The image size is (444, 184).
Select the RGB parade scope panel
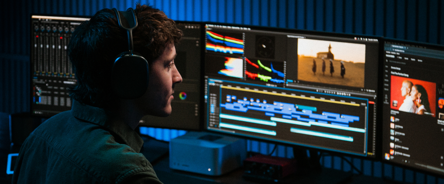[225, 42]
